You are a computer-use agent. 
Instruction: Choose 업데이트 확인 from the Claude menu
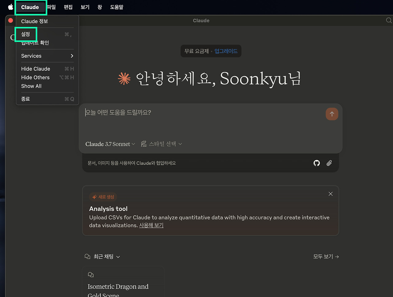[x=47, y=43]
